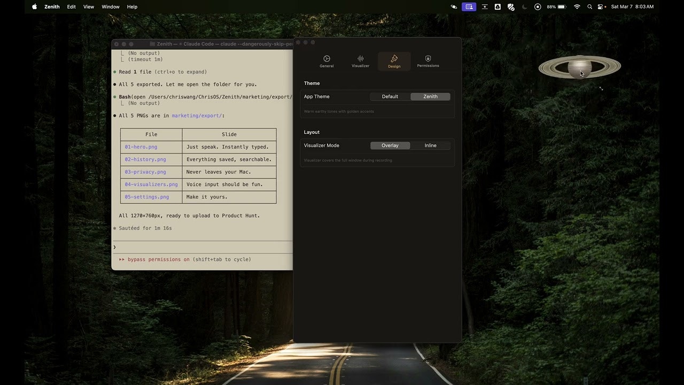Open the General settings tab
Screen dimensions: 684x385
pyautogui.click(x=327, y=61)
